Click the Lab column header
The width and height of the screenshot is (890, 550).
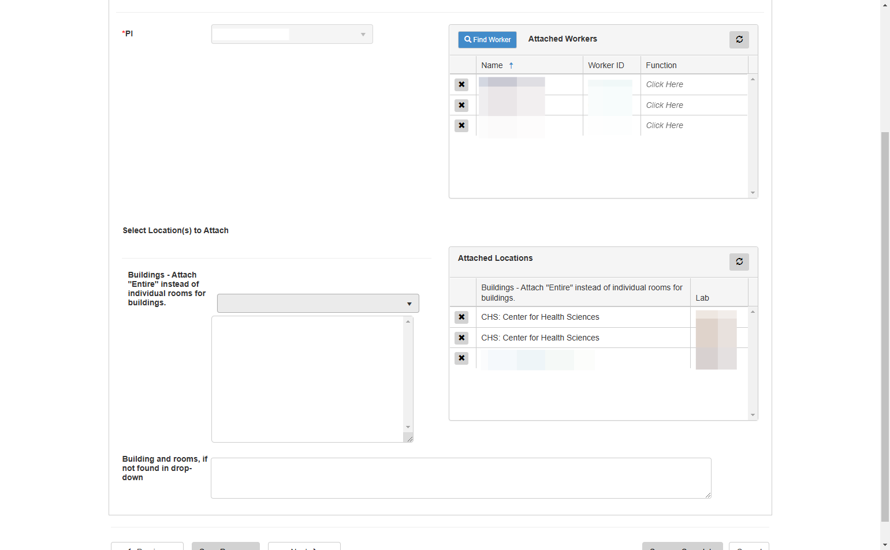(719, 293)
